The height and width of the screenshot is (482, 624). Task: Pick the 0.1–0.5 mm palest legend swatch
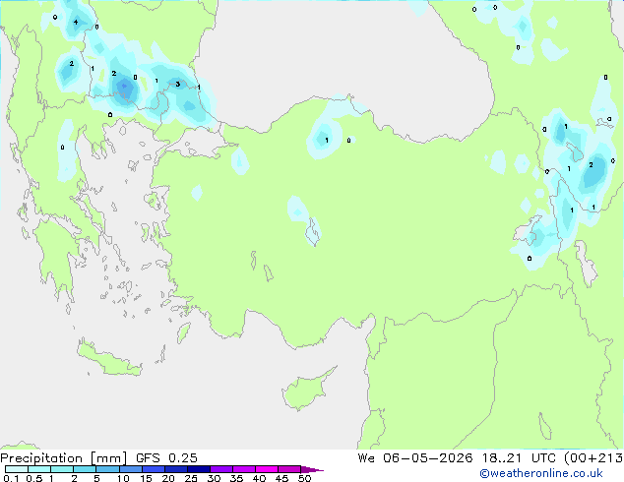(x=17, y=469)
